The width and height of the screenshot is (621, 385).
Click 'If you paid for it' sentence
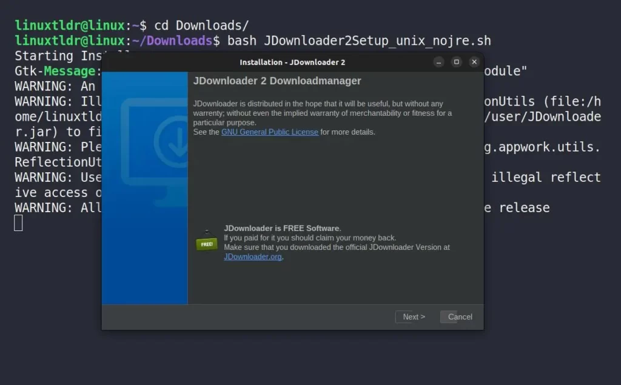310,238
